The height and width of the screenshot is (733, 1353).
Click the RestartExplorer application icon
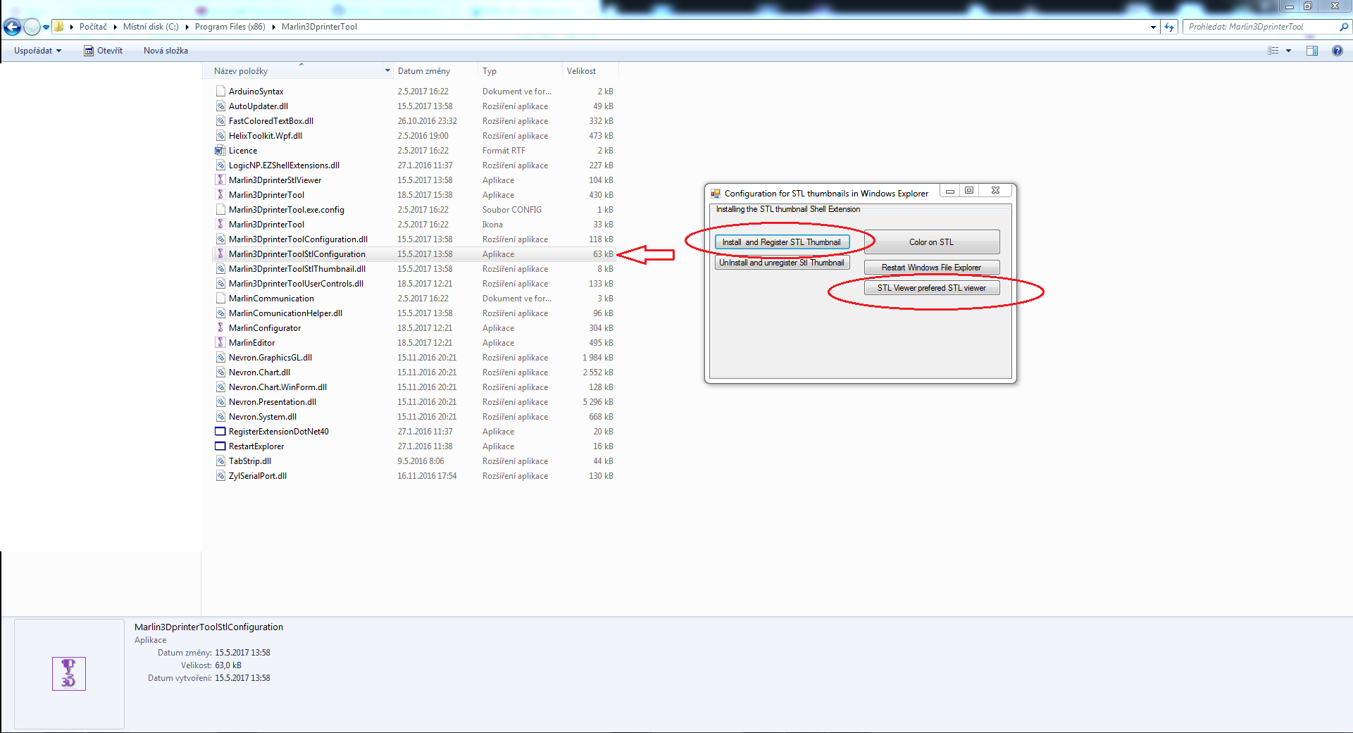coord(220,446)
